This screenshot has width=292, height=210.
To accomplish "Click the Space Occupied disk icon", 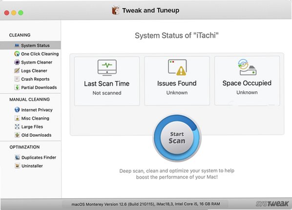I will pos(247,67).
